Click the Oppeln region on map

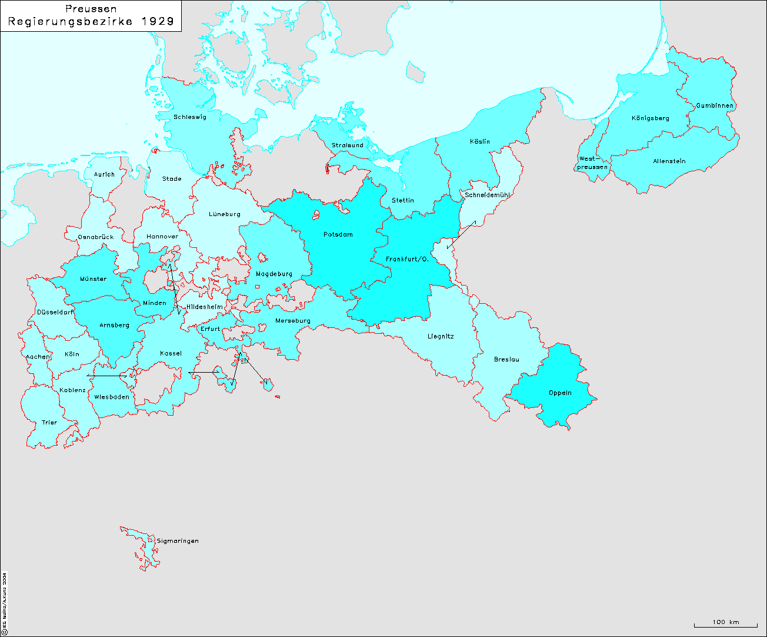tap(560, 393)
